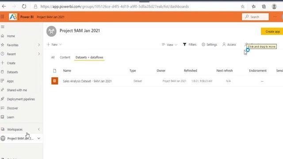Open Shared with me

17,90
